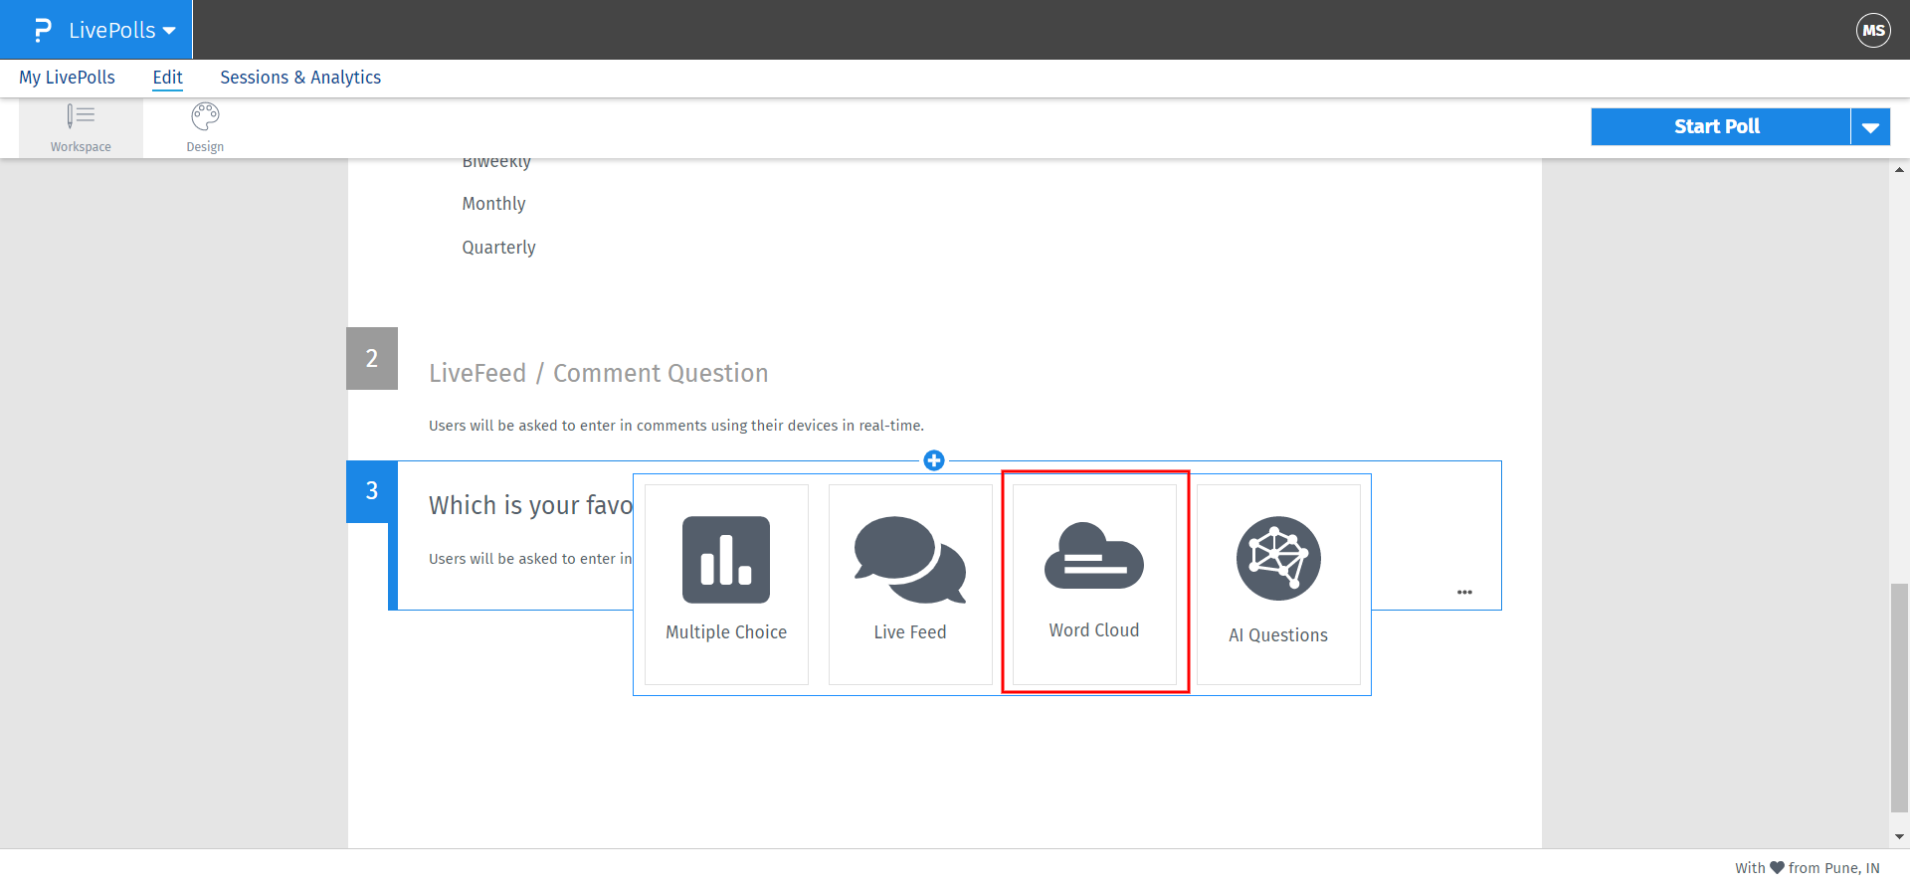This screenshot has width=1910, height=888.
Task: Expand the Start Poll dropdown arrow
Action: pos(1870,127)
